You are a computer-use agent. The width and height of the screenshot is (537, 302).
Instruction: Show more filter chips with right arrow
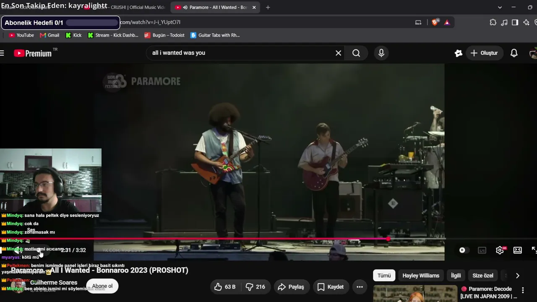517,276
